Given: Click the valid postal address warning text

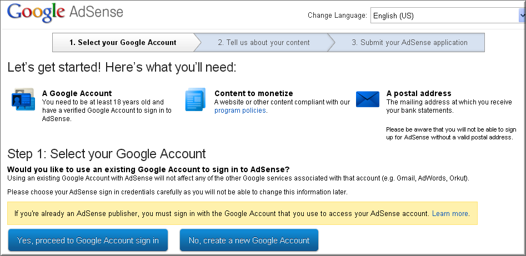Looking at the screenshot, I should 451,133.
